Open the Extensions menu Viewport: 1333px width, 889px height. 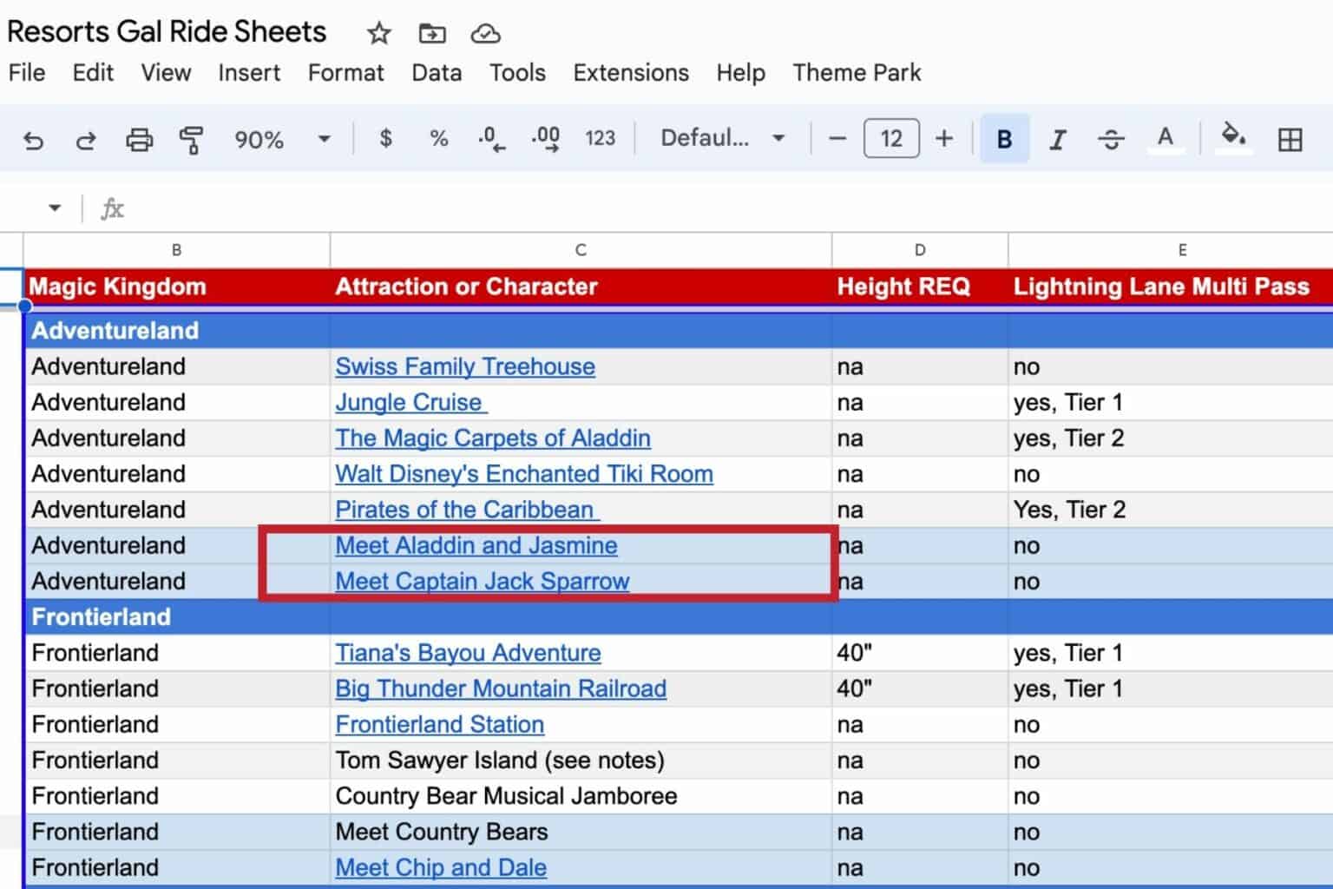tap(631, 73)
